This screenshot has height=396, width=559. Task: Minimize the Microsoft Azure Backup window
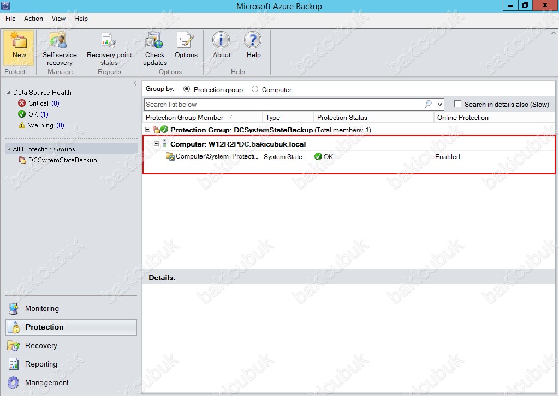point(511,5)
